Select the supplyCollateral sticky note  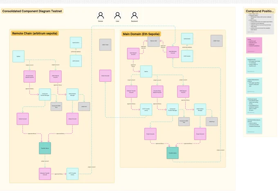point(254,85)
